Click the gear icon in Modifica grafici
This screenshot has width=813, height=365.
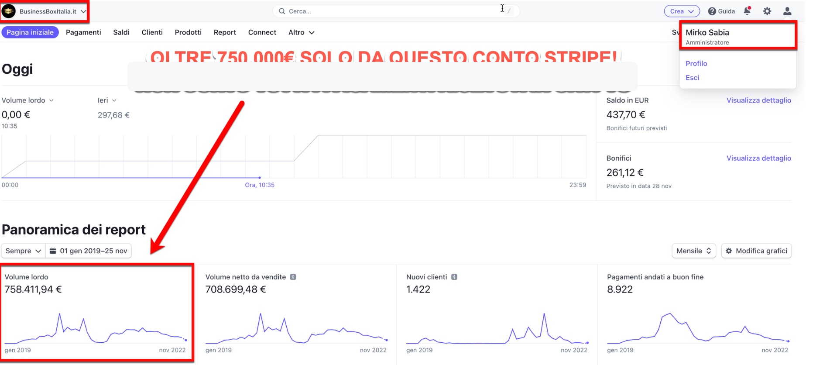point(728,251)
